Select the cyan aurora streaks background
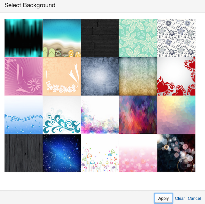 pyautogui.click(x=24, y=38)
